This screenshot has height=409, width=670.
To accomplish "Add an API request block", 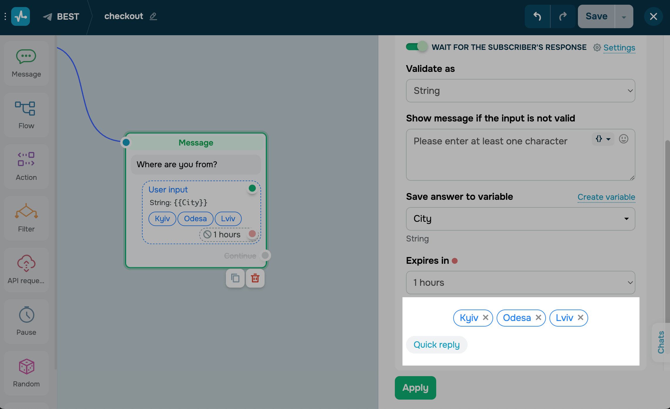I will tap(26, 270).
